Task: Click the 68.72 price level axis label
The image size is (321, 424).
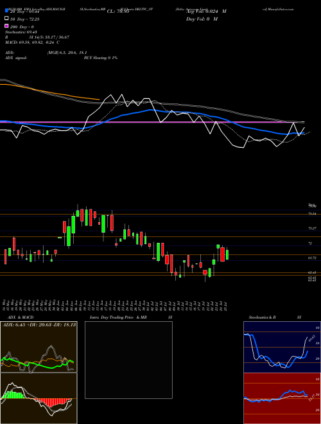Action: tap(312, 258)
